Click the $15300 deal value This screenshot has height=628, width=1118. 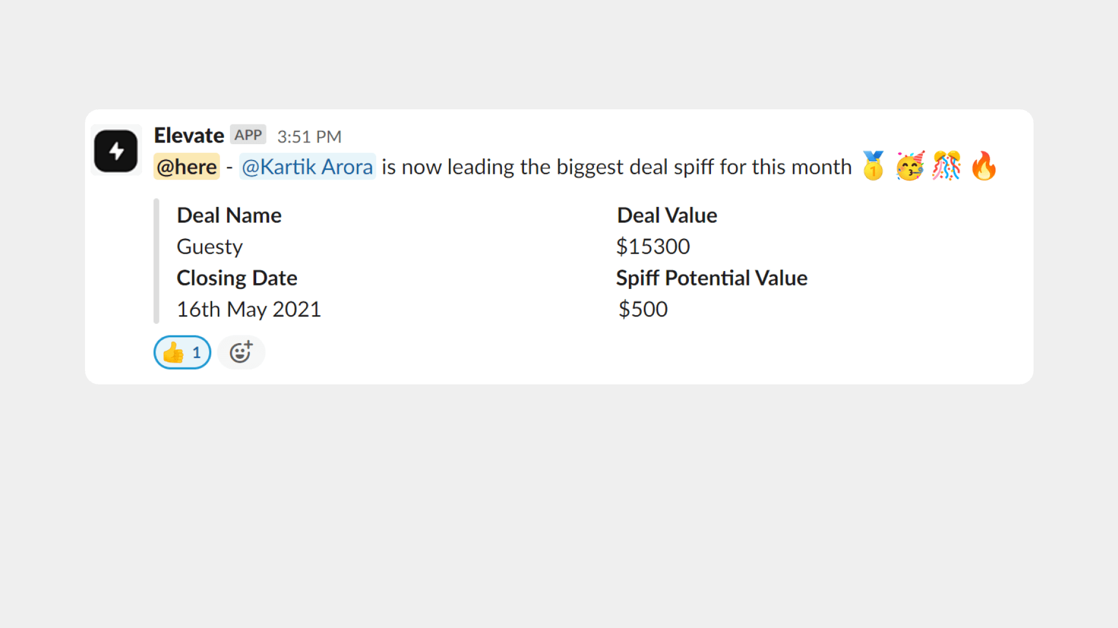[x=653, y=247]
